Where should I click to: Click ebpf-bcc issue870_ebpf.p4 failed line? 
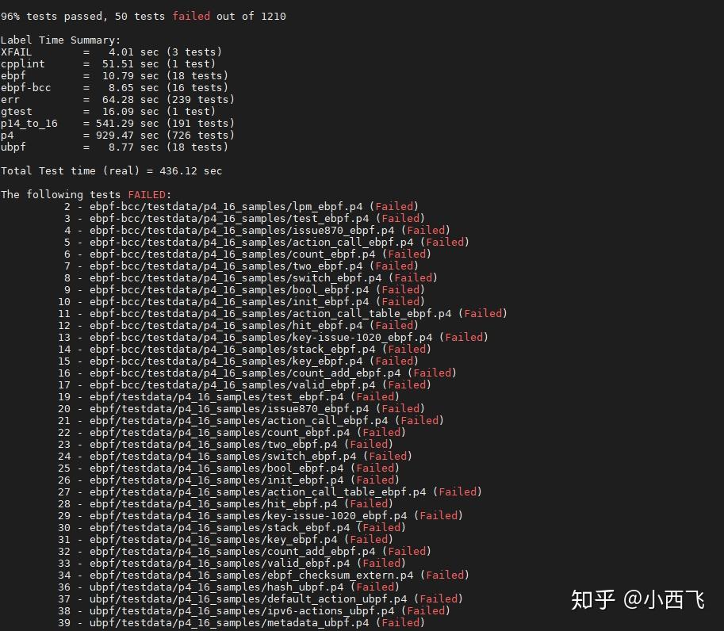tap(257, 230)
